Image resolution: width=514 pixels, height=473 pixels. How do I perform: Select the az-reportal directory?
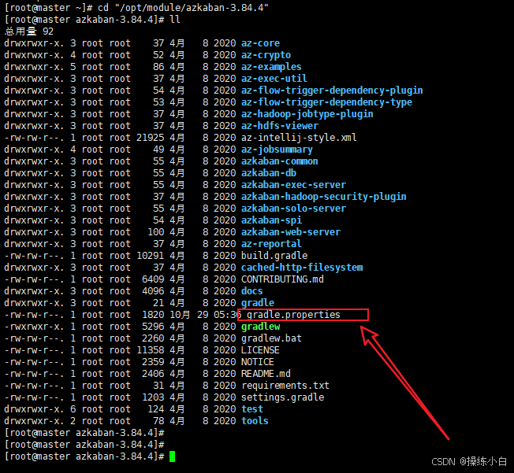point(271,244)
